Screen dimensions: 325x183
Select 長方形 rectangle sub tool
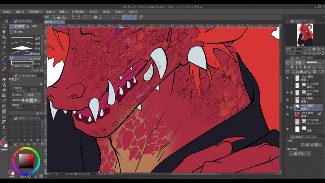[x=25, y=63]
